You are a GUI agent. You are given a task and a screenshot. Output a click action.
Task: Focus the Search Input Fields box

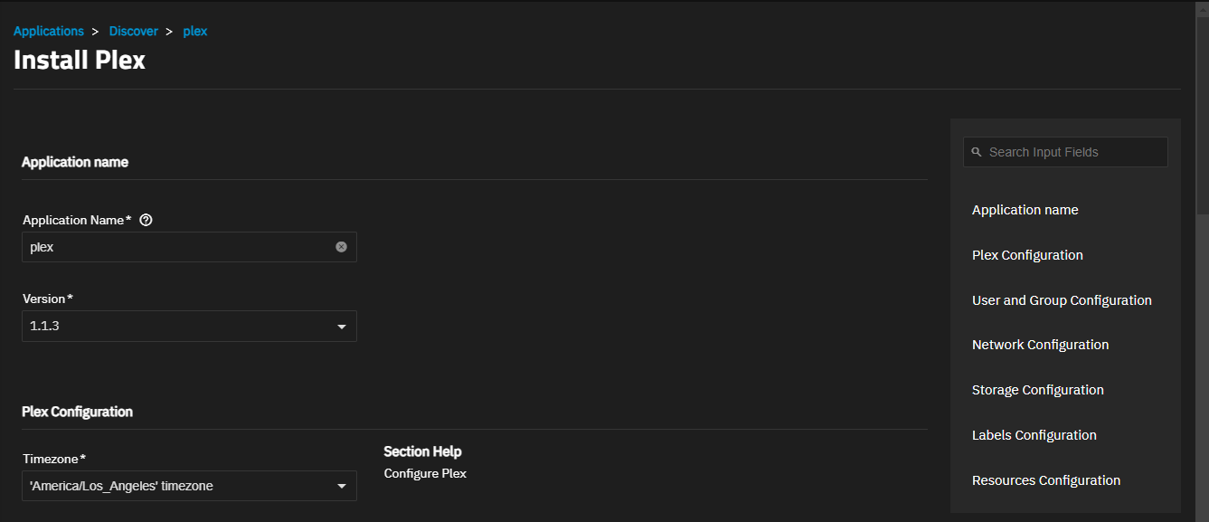[1065, 152]
